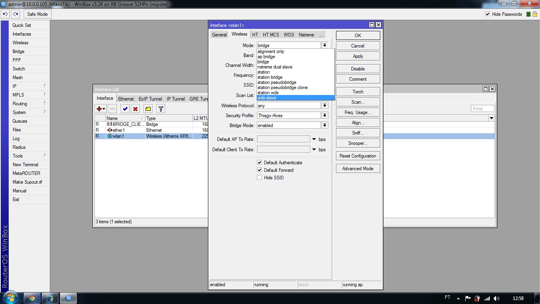This screenshot has height=304, width=540.
Task: Open the Bridge Mode dropdown arrow
Action: (325, 125)
